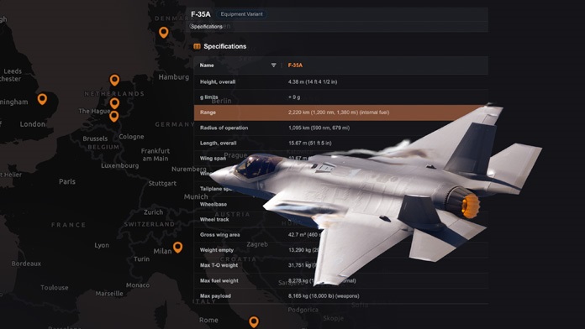Viewport: 585px width, 329px height.
Task: Click the Monaco map label
Action: (x=138, y=285)
